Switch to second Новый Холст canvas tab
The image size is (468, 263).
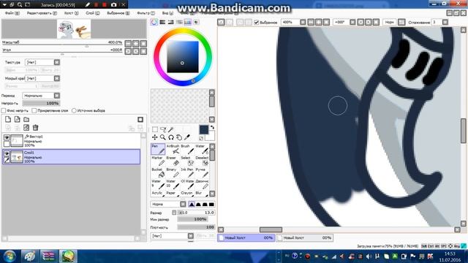[305, 238]
